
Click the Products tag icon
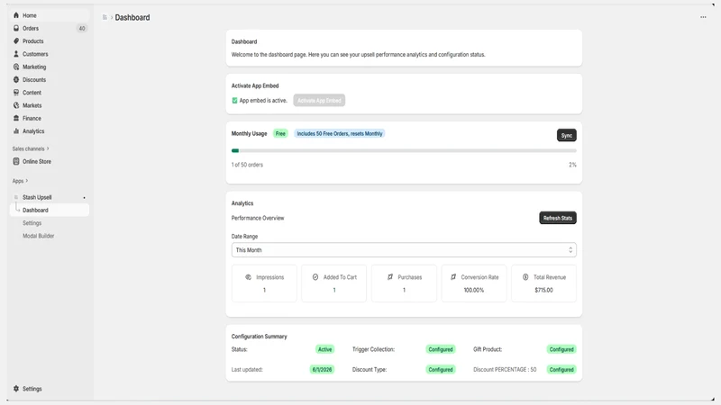(16, 40)
